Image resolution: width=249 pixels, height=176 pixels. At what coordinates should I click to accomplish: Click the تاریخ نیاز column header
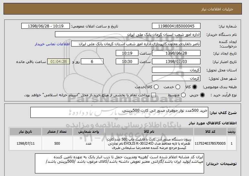[x=26, y=132]
